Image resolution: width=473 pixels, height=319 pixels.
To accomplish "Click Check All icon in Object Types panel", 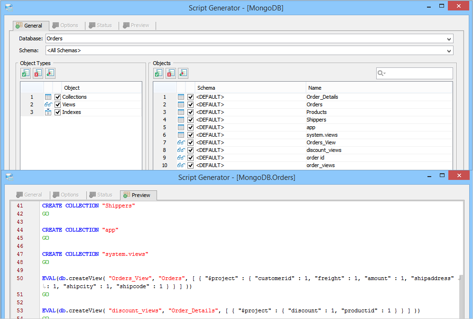I will pos(26,73).
